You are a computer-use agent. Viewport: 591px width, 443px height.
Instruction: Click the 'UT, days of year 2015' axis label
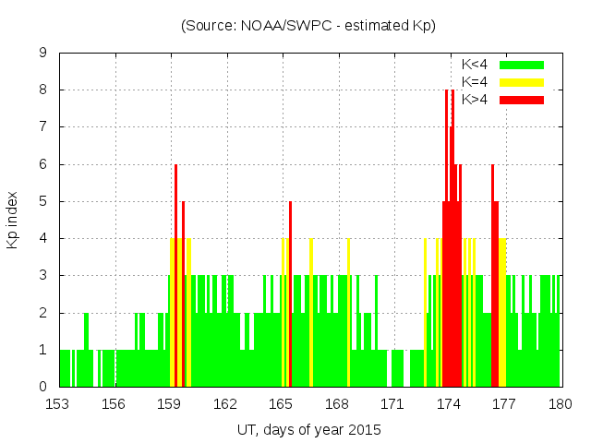coord(308,429)
